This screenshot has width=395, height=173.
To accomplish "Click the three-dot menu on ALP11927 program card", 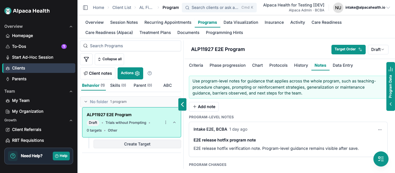I will [166, 123].
